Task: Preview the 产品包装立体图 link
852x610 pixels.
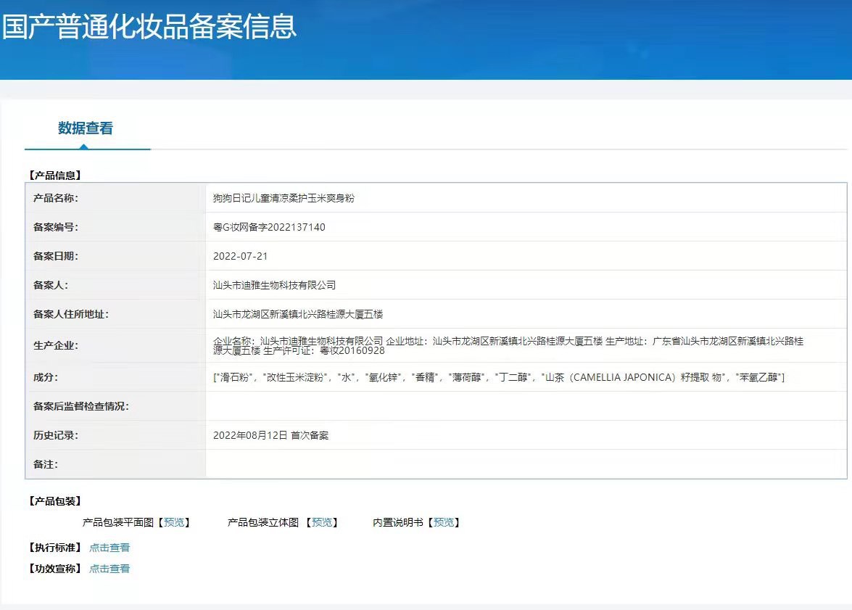Action: [322, 522]
